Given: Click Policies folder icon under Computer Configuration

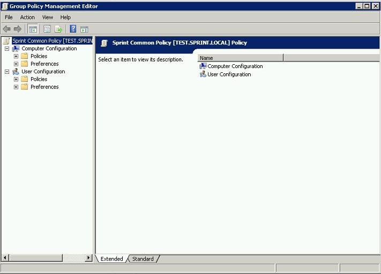Looking at the screenshot, I should pos(25,56).
